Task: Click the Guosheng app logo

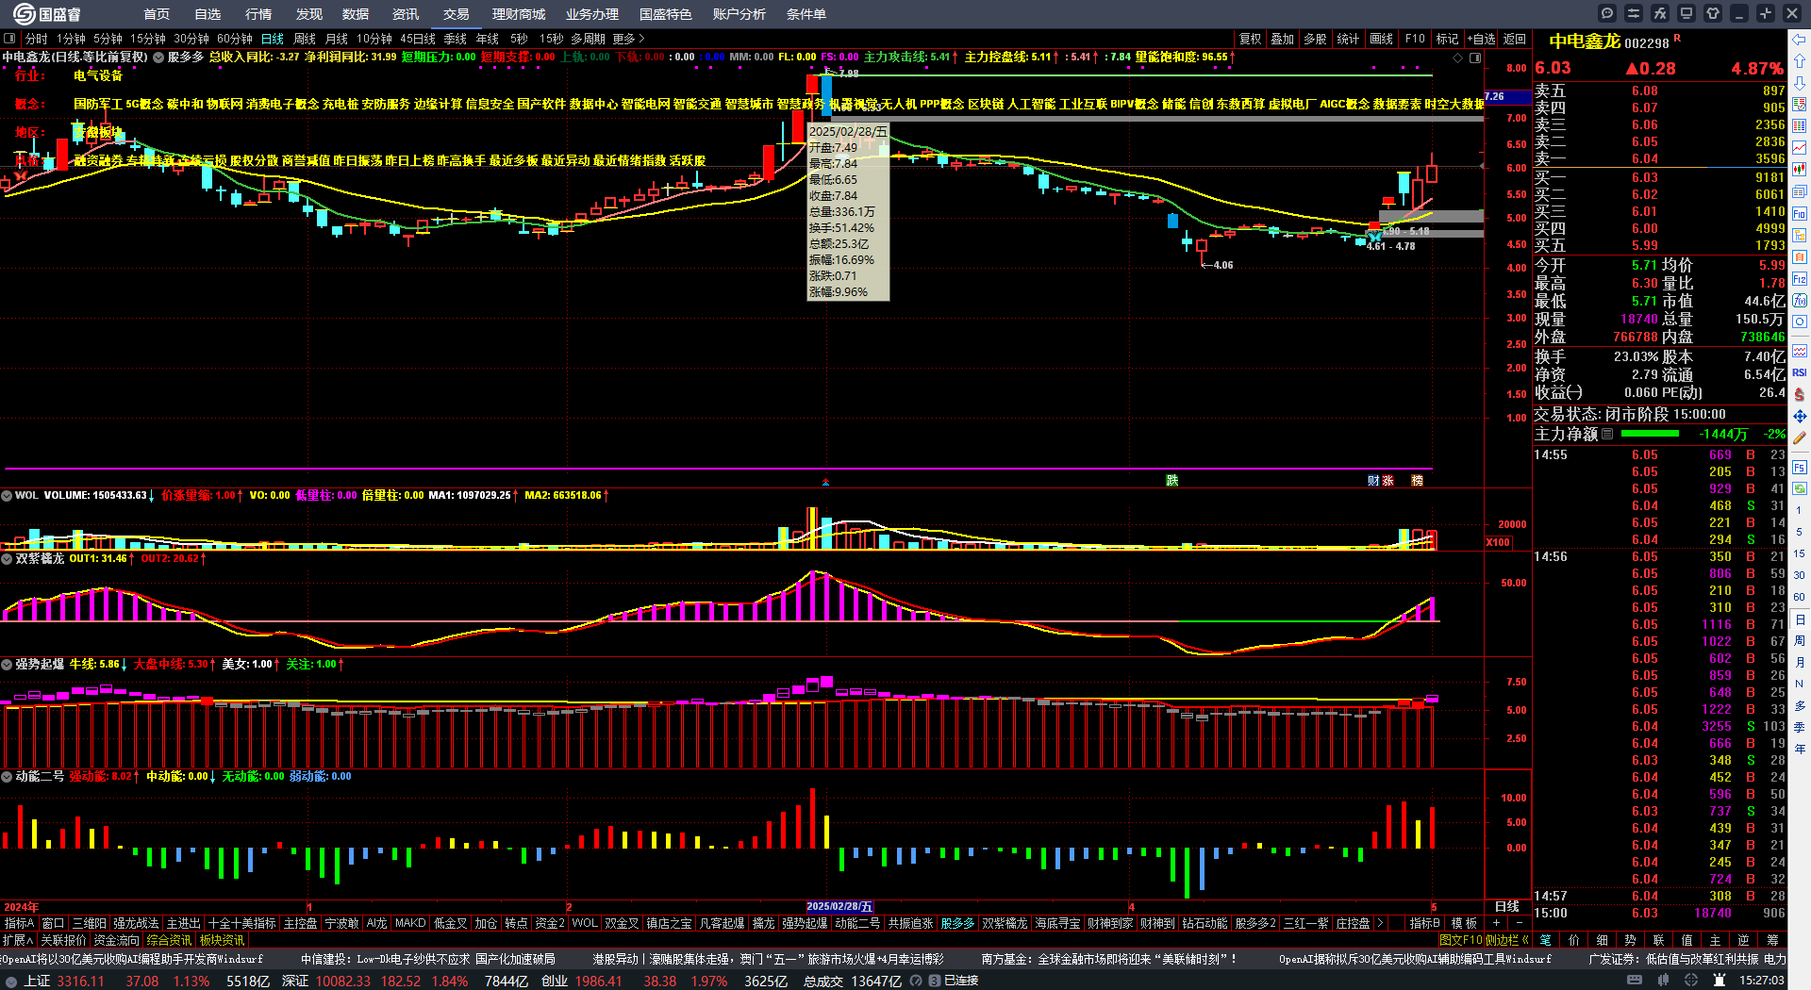Action: 46,13
